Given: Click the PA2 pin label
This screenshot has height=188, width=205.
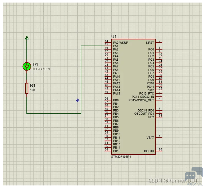Looking at the screenshot, I should click(x=116, y=49).
